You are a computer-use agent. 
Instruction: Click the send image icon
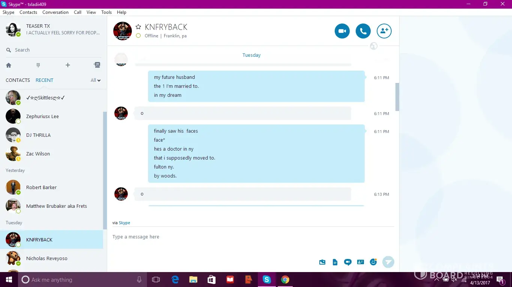pyautogui.click(x=322, y=262)
